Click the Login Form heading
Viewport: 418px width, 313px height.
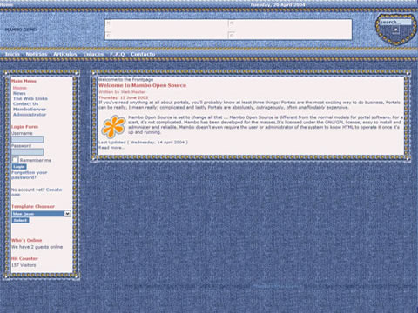click(24, 127)
